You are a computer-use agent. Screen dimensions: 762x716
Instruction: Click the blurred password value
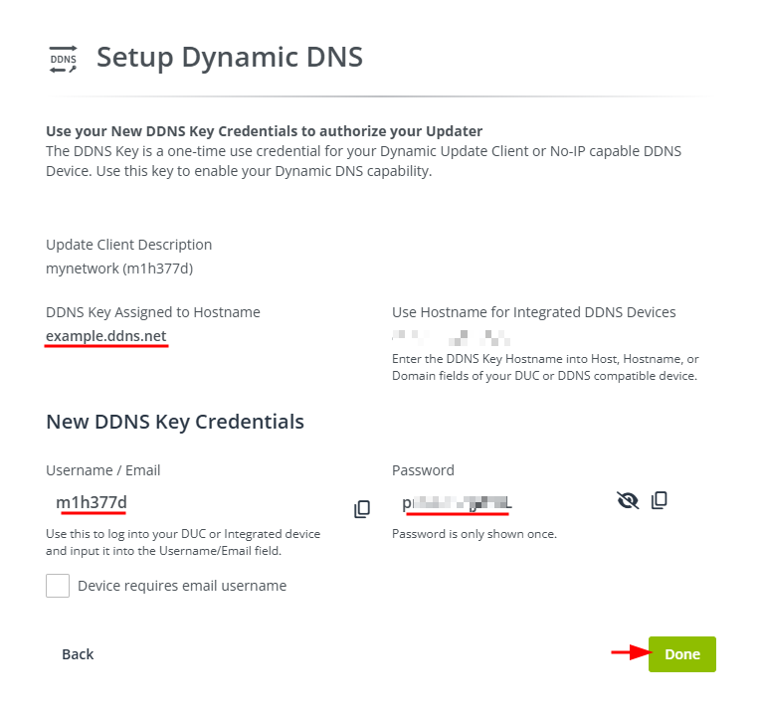tap(457, 503)
